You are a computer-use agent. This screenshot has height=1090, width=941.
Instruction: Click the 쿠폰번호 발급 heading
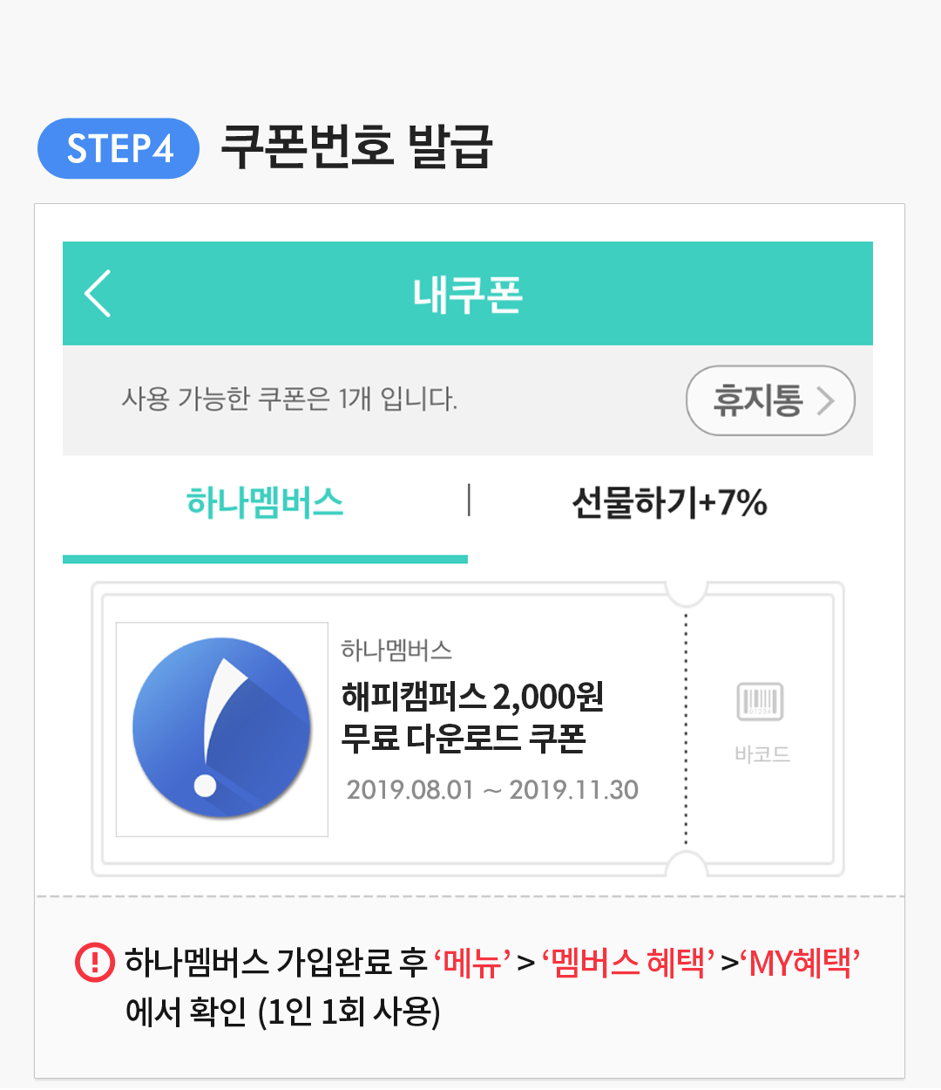pyautogui.click(x=356, y=146)
